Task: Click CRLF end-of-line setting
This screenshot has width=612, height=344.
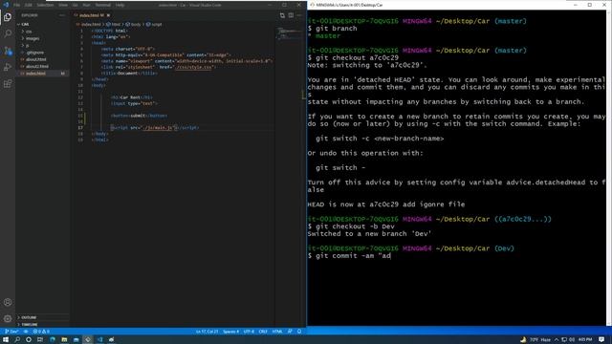Action: 263,332
